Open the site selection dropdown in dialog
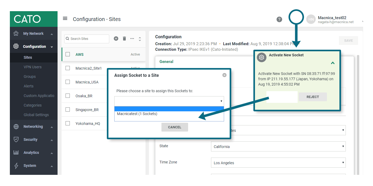This screenshot has width=373, height=186. pyautogui.click(x=169, y=101)
